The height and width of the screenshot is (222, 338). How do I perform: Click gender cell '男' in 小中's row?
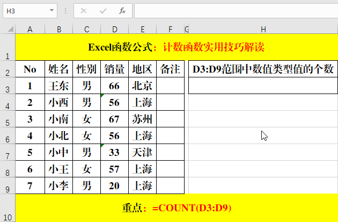pyautogui.click(x=87, y=152)
